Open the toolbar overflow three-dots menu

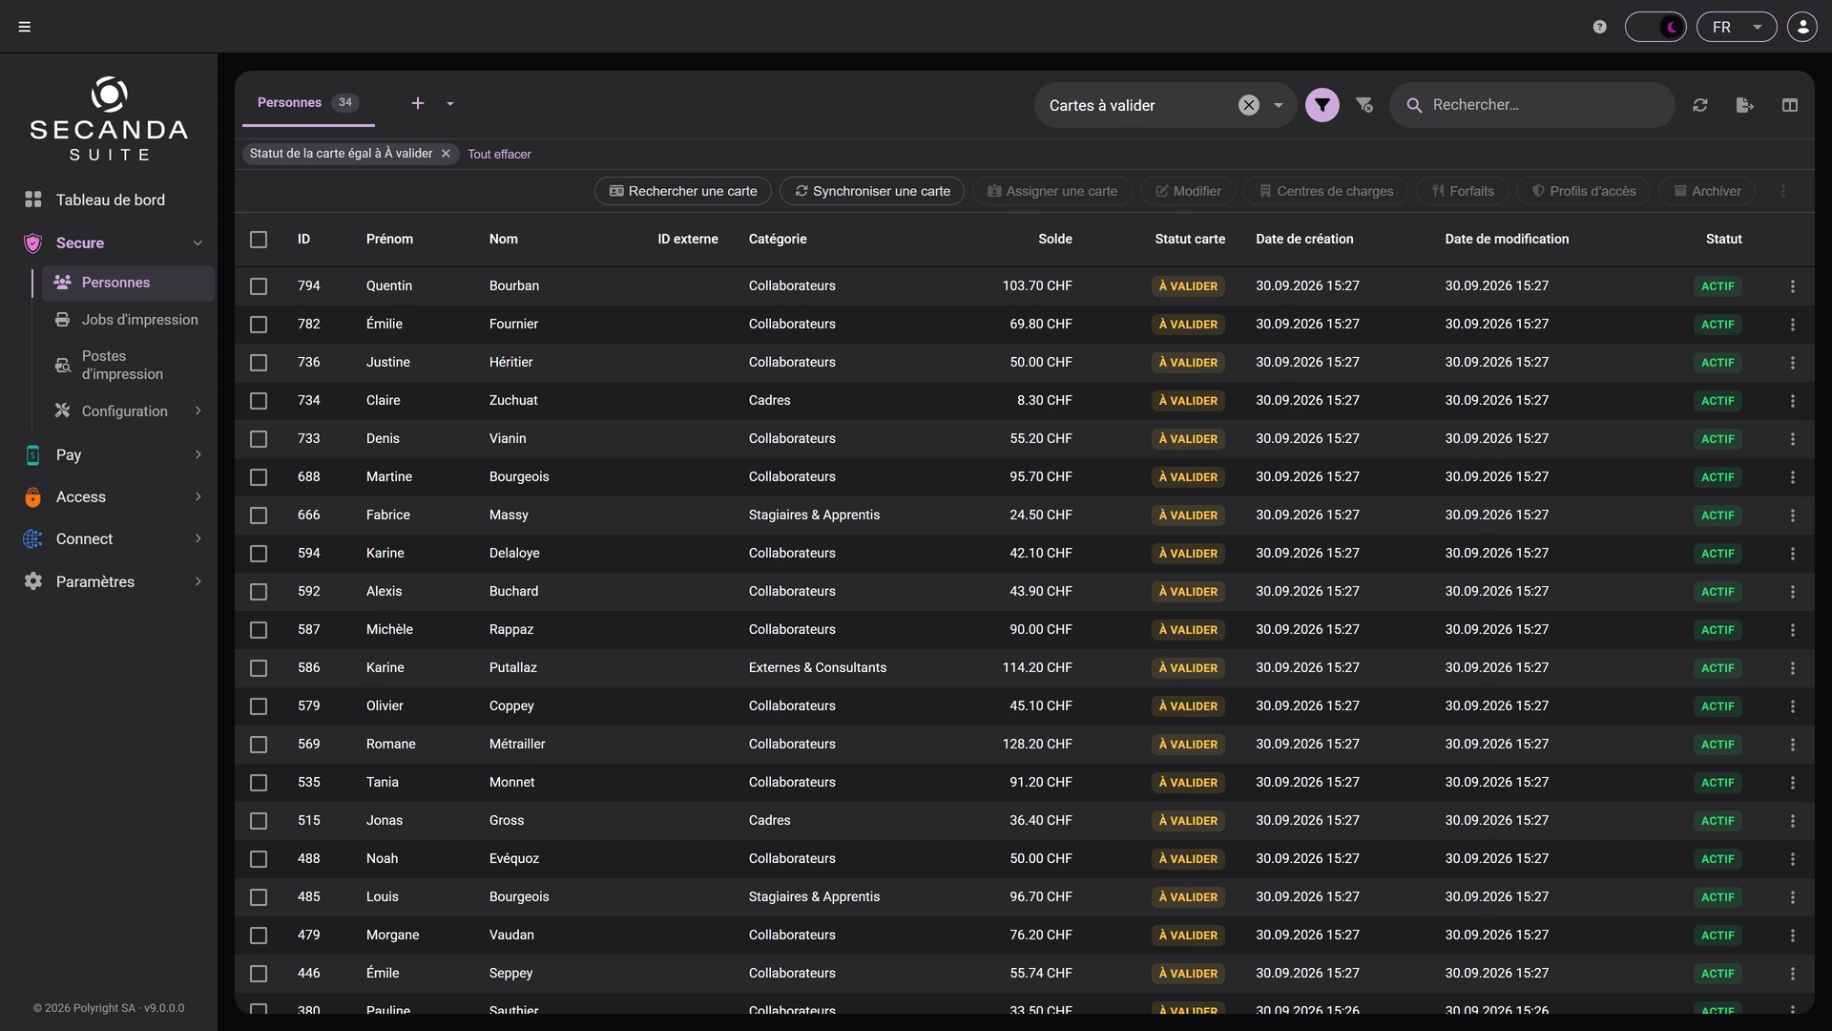point(1783,191)
